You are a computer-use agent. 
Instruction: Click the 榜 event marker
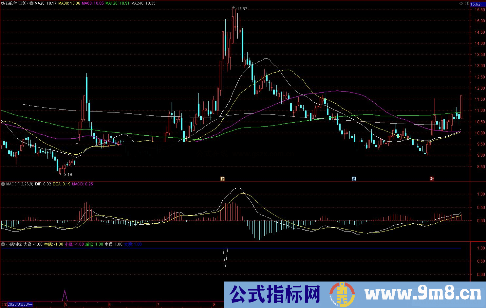pos(223,179)
